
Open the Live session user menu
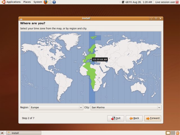point(165,2)
